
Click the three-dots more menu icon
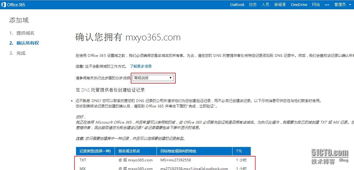click(327, 5)
